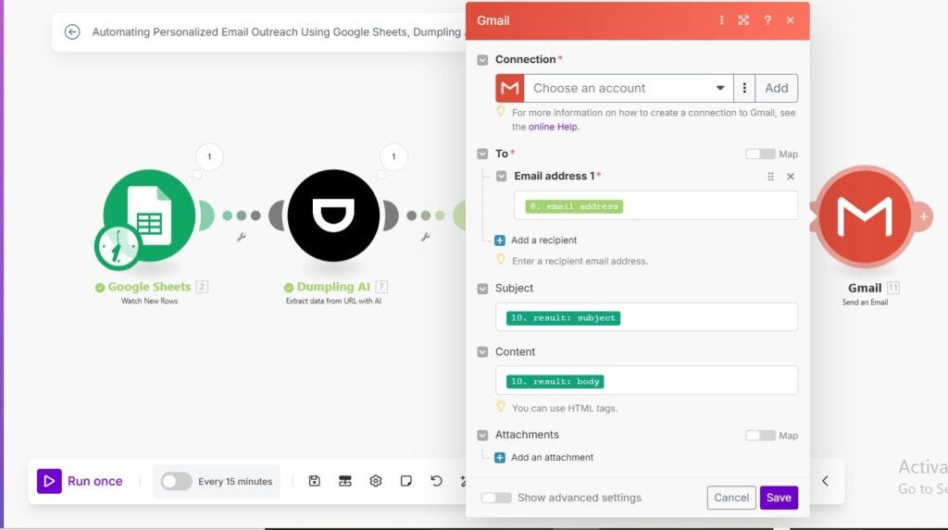Click the scenario title text
This screenshot has height=530, width=948.
[x=276, y=32]
